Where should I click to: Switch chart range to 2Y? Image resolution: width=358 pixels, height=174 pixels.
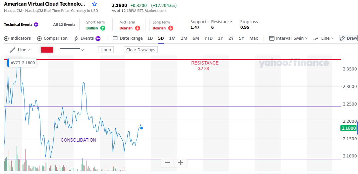coord(231,38)
